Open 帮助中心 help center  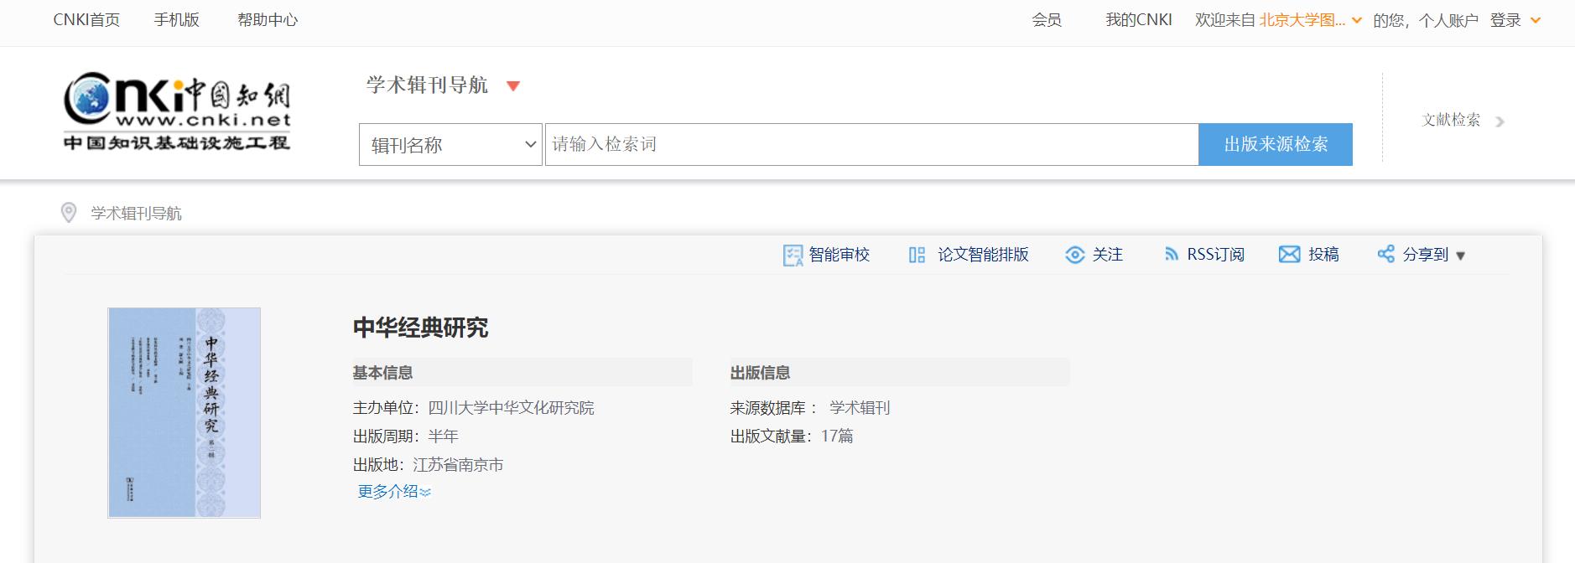[x=268, y=20]
